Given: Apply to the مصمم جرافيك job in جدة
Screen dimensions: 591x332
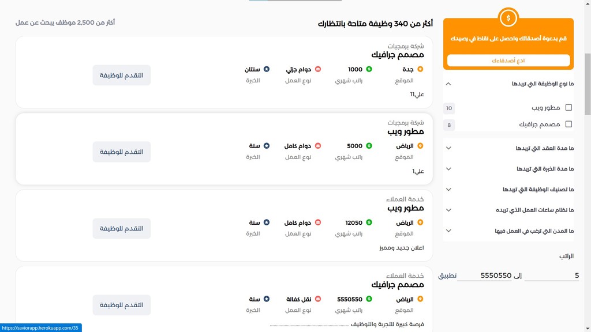Looking at the screenshot, I should (x=122, y=76).
